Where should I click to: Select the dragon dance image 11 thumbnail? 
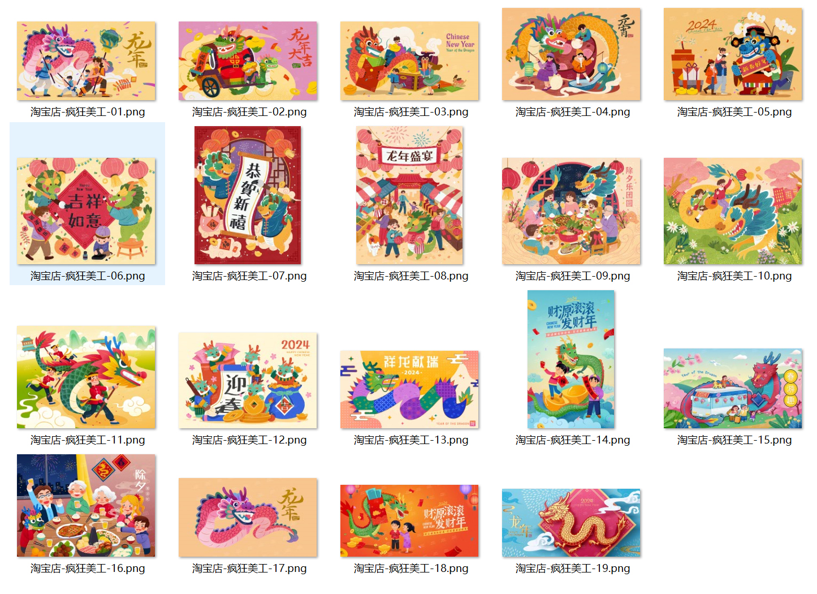86,377
